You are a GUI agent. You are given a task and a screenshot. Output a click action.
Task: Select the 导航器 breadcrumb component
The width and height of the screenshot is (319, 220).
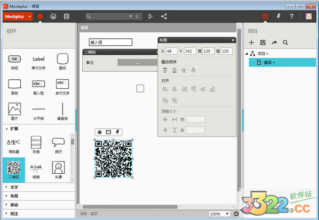(x=14, y=146)
